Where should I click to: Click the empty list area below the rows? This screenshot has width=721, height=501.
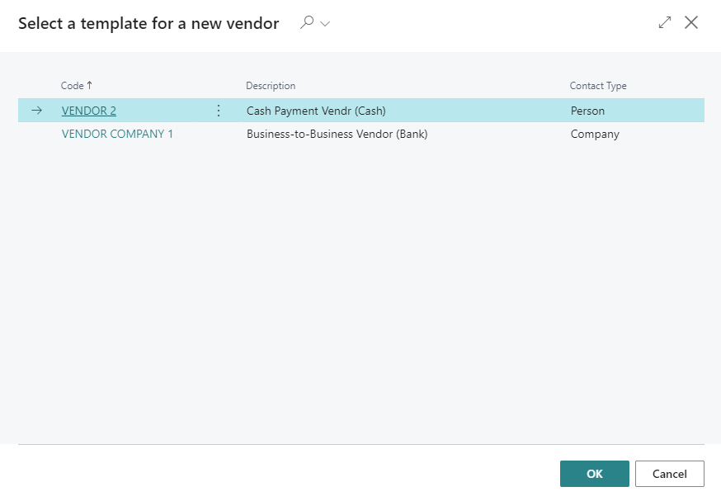360,289
